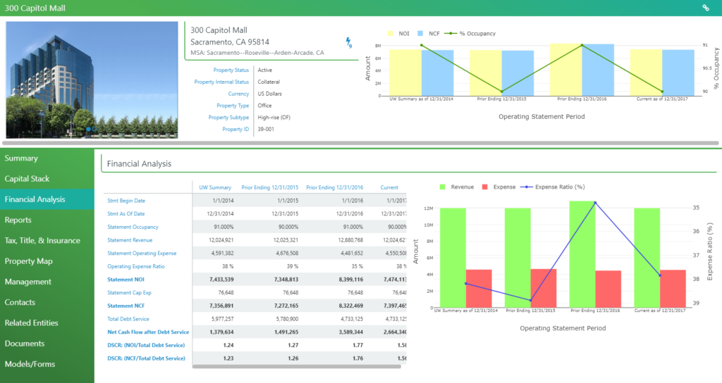
Task: Open Capital Stack from the sidebar
Action: (x=27, y=179)
